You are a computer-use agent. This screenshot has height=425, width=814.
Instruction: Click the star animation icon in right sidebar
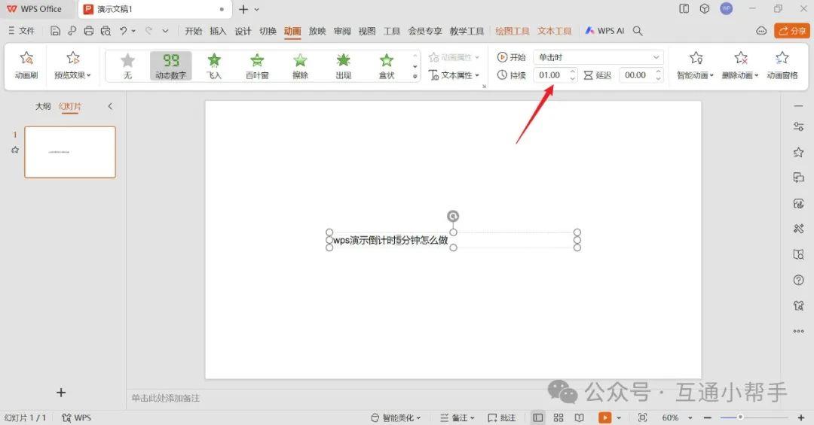tap(798, 152)
